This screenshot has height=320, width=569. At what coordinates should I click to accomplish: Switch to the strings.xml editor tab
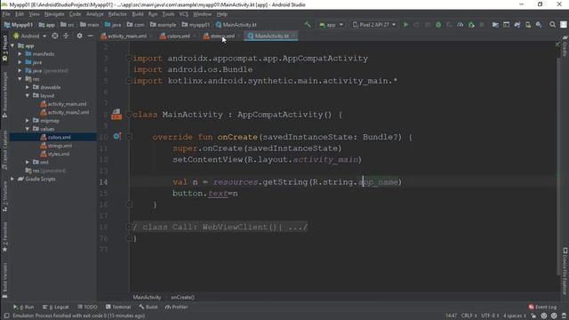(x=220, y=36)
